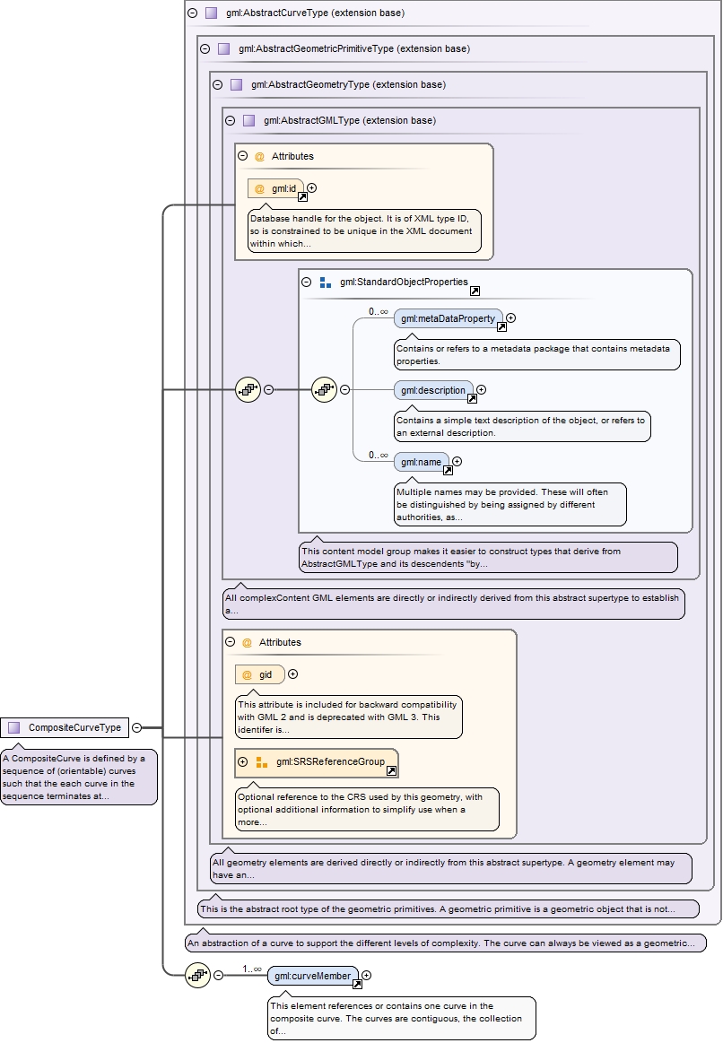Screen dimensions: 723x1043
Task: Click 'Optional reference to the CRS' note
Action: (x=367, y=810)
